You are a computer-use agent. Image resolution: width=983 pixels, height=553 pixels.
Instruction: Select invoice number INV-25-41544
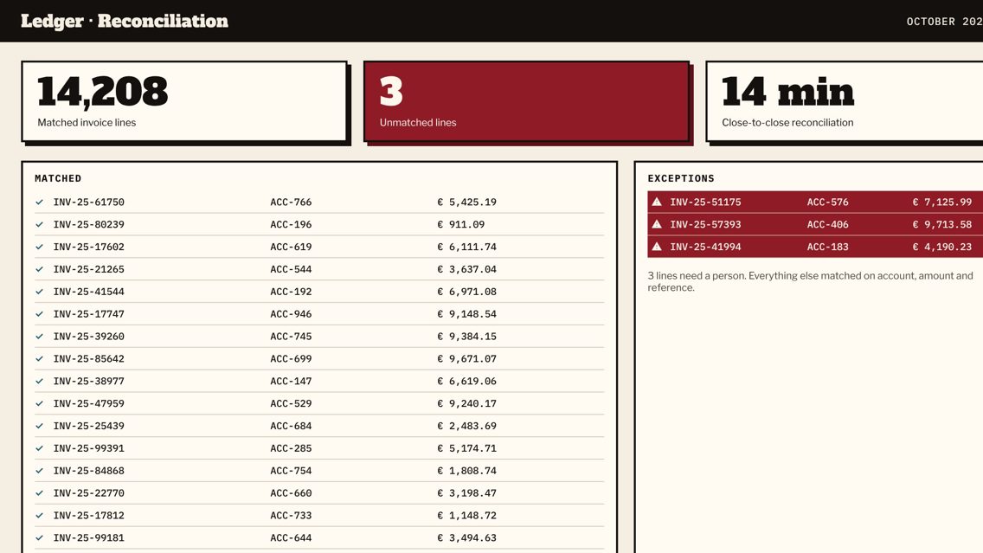coord(89,292)
